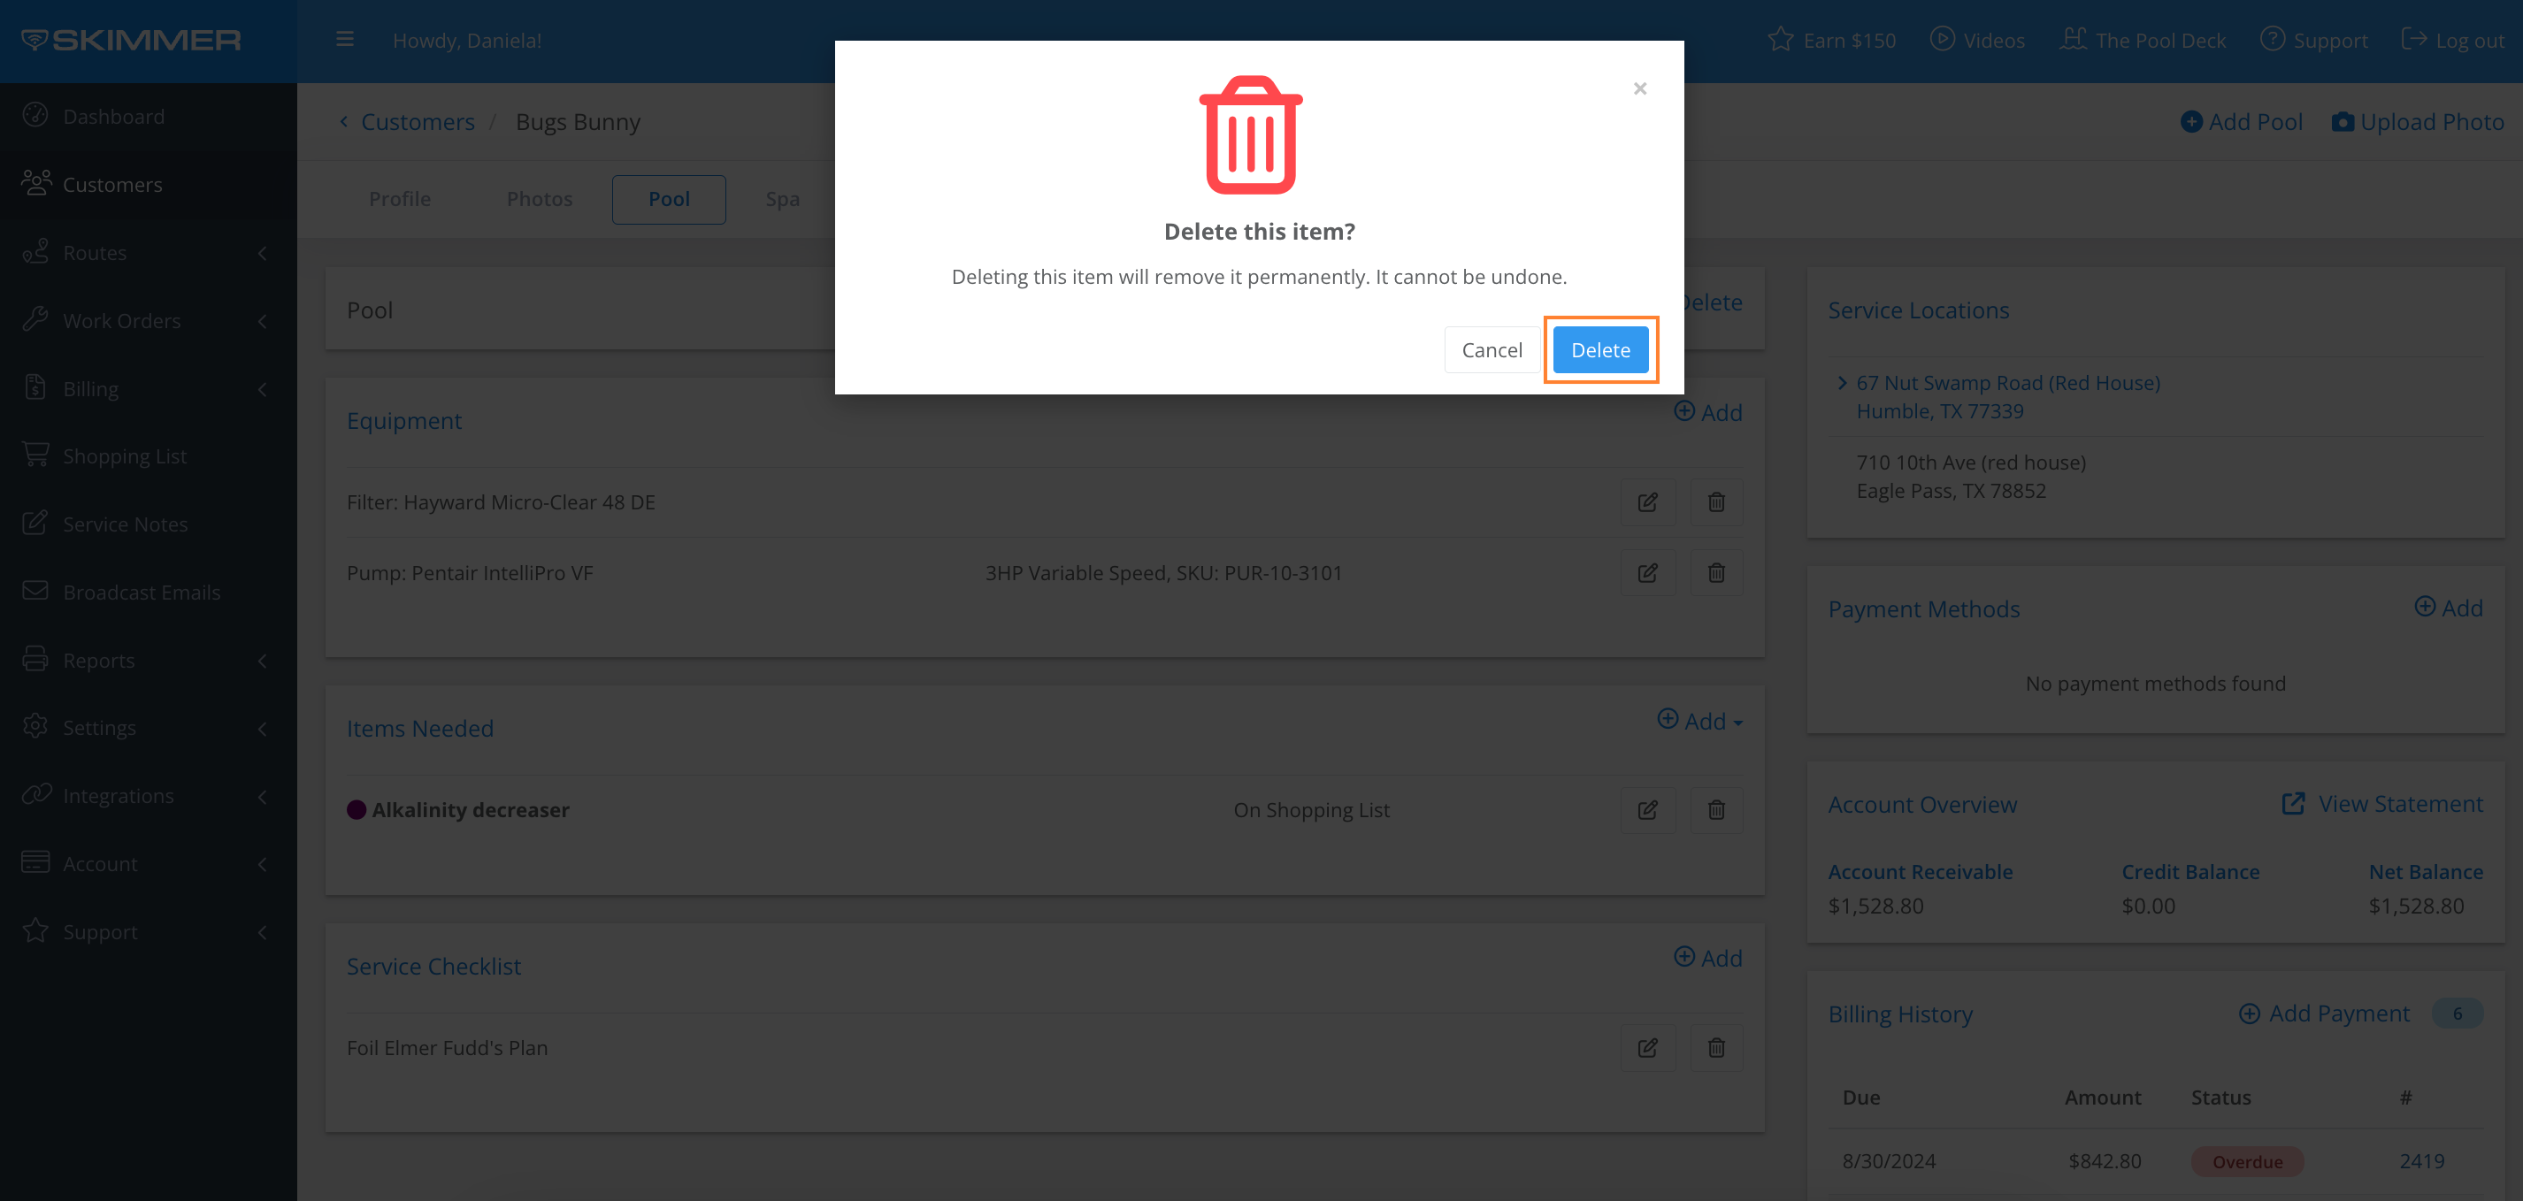Cancel the delete confirmation dialog
The width and height of the screenshot is (2523, 1201).
pyautogui.click(x=1491, y=349)
